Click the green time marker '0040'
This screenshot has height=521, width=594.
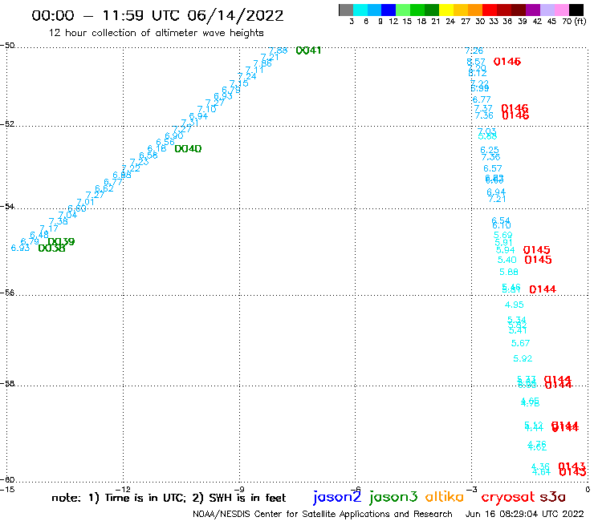point(188,149)
